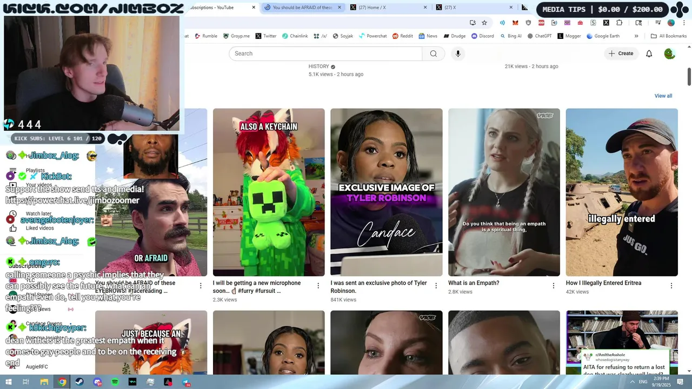This screenshot has height=389, width=692.
Task: Open the Drudge bookmark
Action: tap(455, 36)
